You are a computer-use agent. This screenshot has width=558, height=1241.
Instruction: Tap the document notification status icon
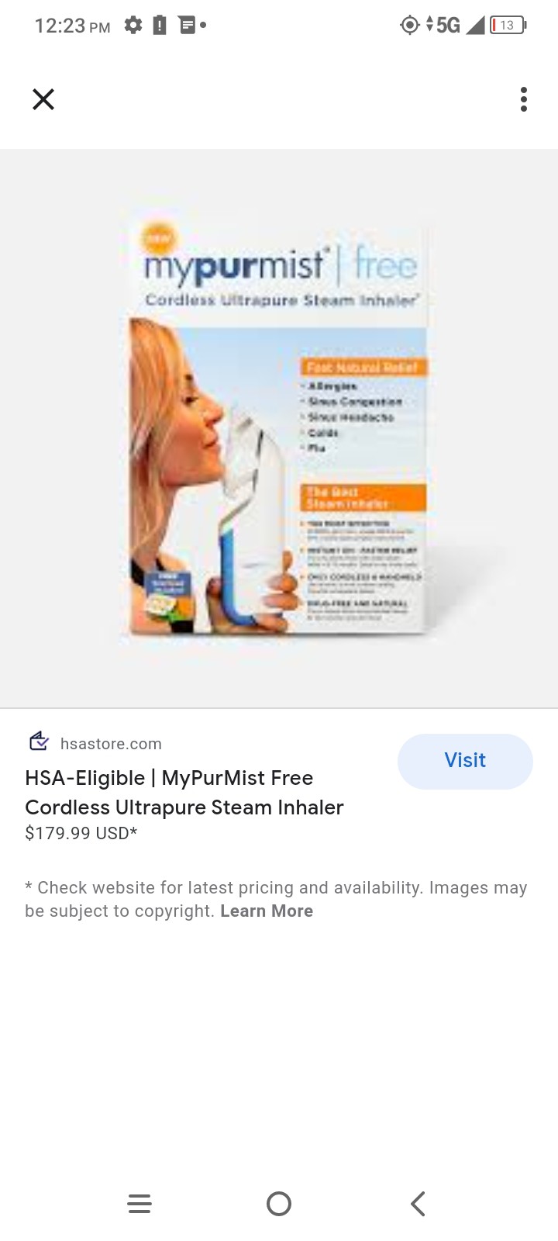point(187,26)
